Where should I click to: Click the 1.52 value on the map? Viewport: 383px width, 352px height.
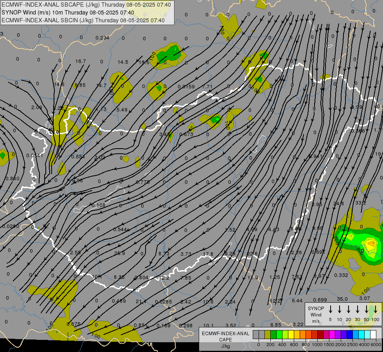pyautogui.click(x=230, y=230)
